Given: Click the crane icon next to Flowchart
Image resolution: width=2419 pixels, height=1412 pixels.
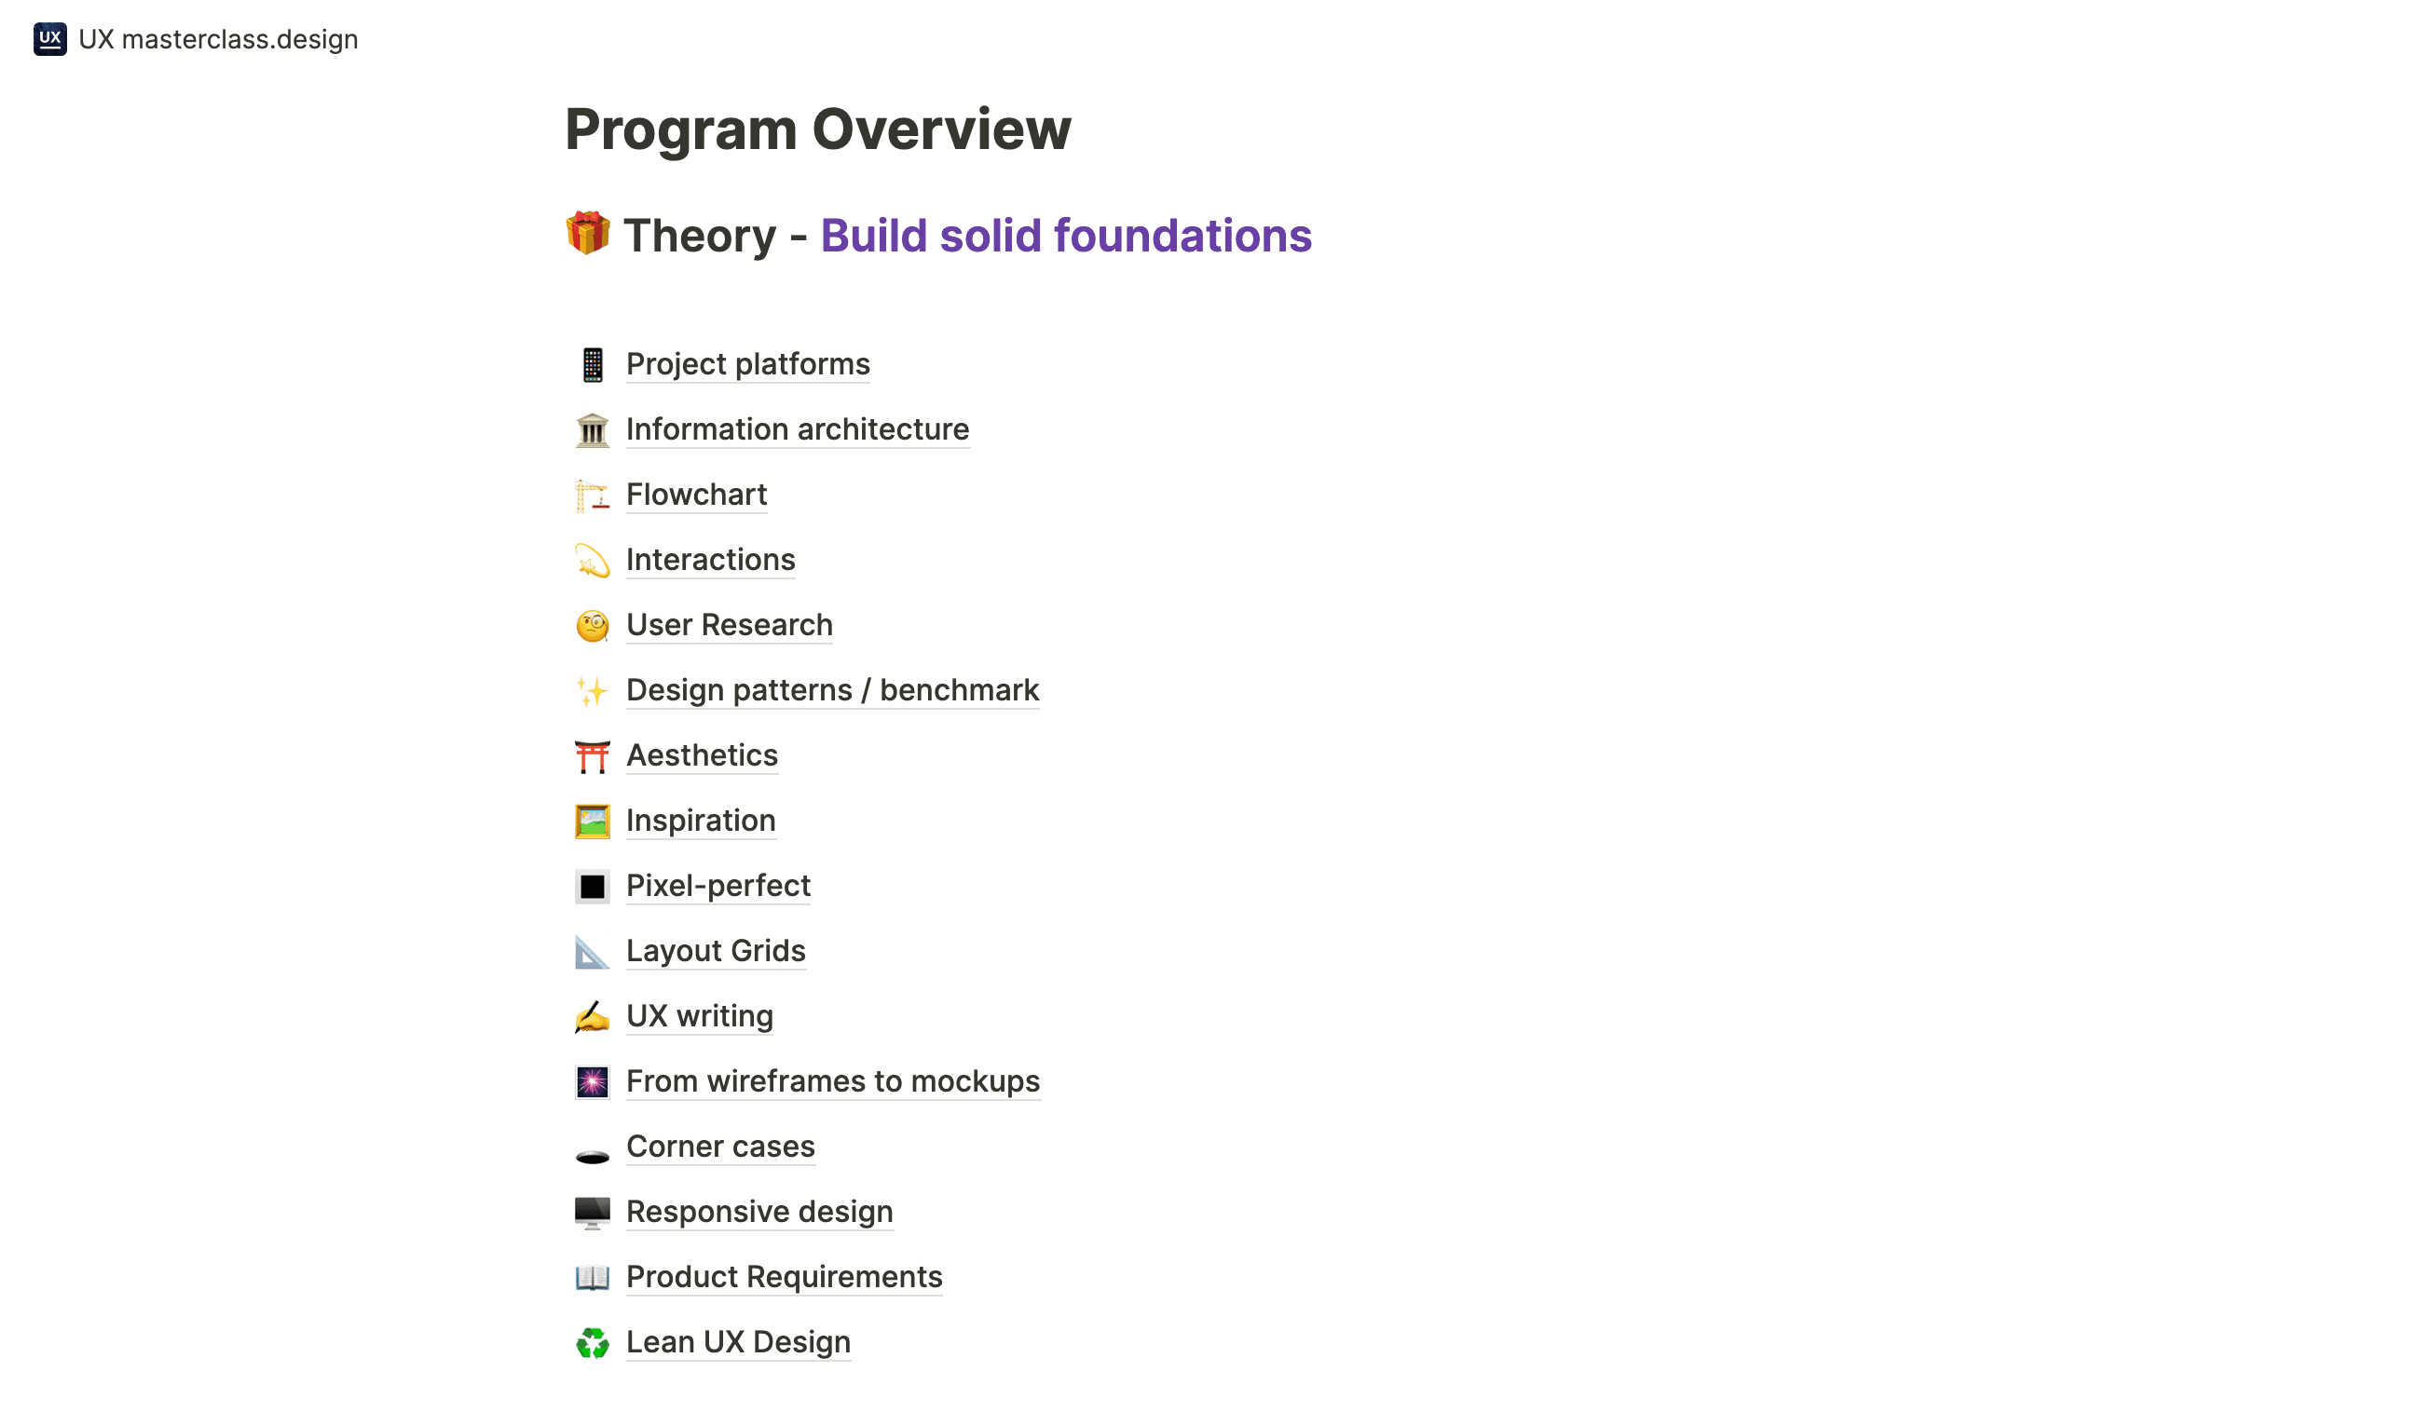Looking at the screenshot, I should pyautogui.click(x=593, y=495).
